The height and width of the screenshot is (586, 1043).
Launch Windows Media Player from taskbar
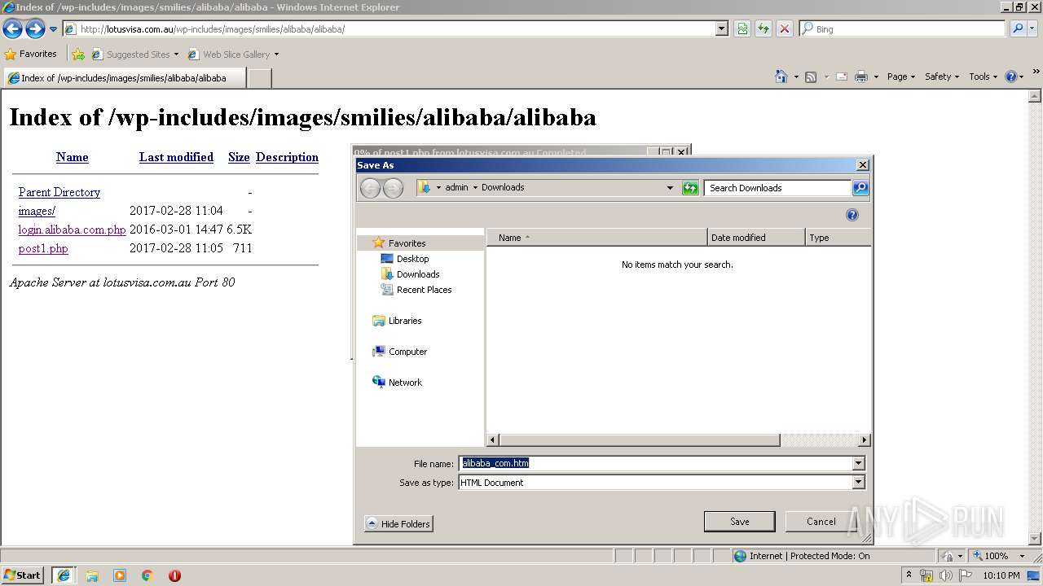(120, 575)
